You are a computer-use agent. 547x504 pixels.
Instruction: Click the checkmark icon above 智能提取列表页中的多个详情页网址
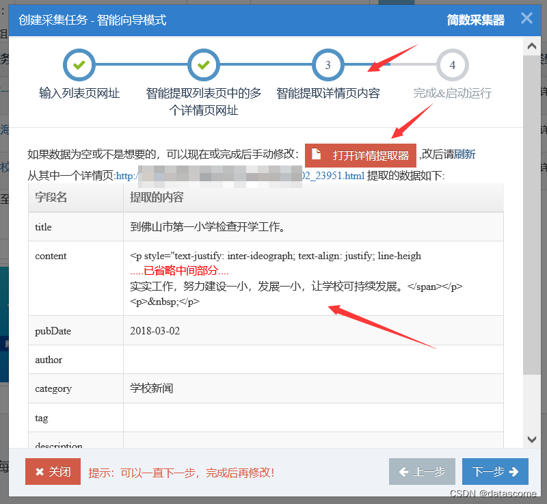pyautogui.click(x=203, y=65)
